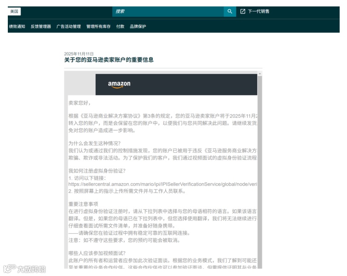
Task: Click the message vertical scrollbar track
Action: [260, 172]
